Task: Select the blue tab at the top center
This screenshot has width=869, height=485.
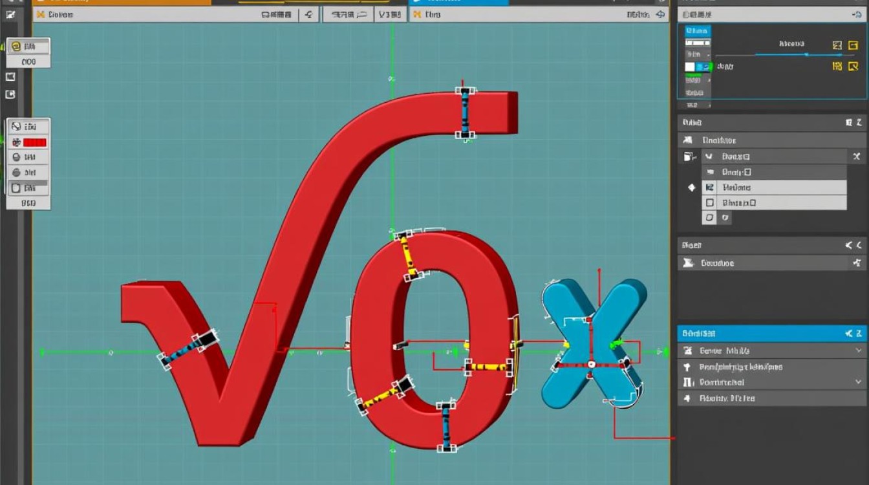Action: click(x=458, y=3)
